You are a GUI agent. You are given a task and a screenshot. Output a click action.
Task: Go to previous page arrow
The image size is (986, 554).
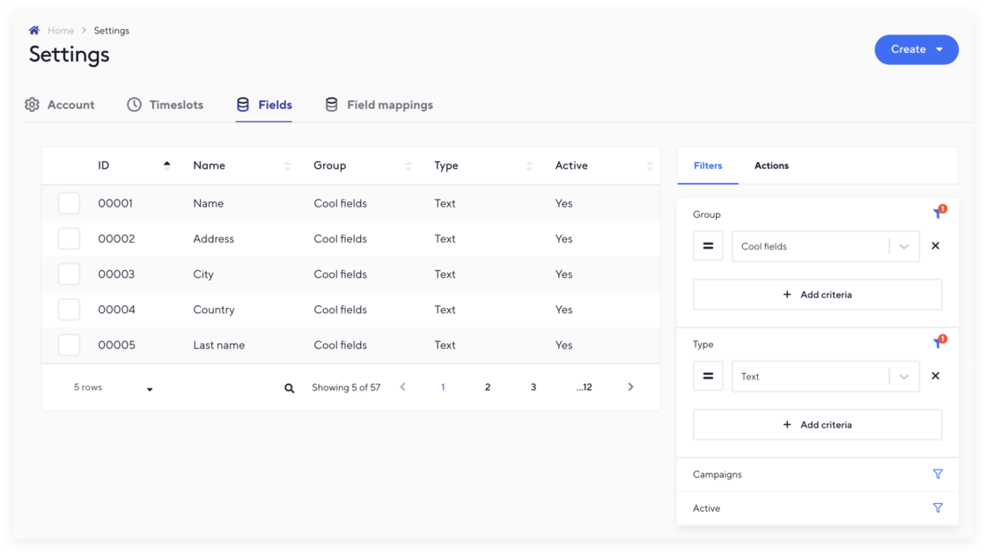point(403,387)
